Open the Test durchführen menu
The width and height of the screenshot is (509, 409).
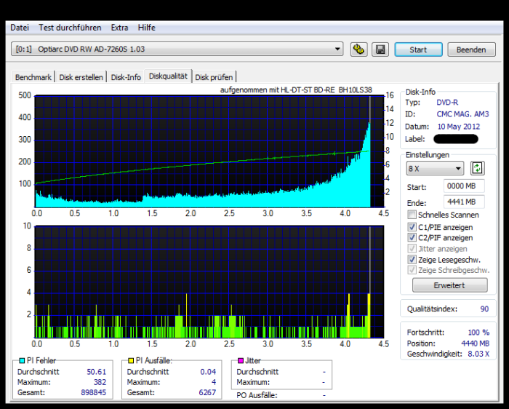pyautogui.click(x=70, y=28)
